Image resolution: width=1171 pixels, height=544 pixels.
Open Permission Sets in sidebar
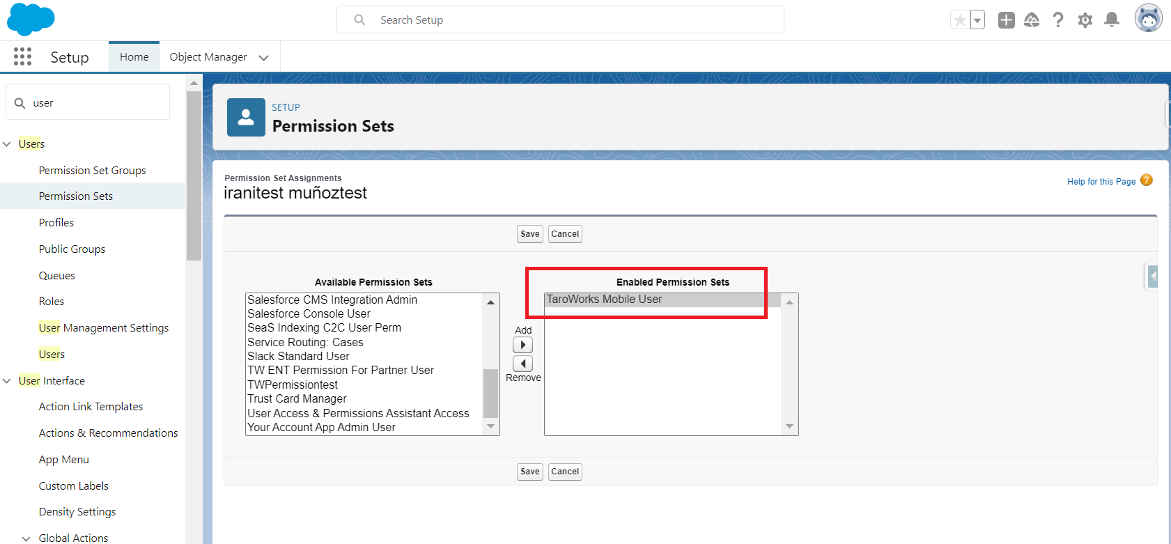[76, 196]
